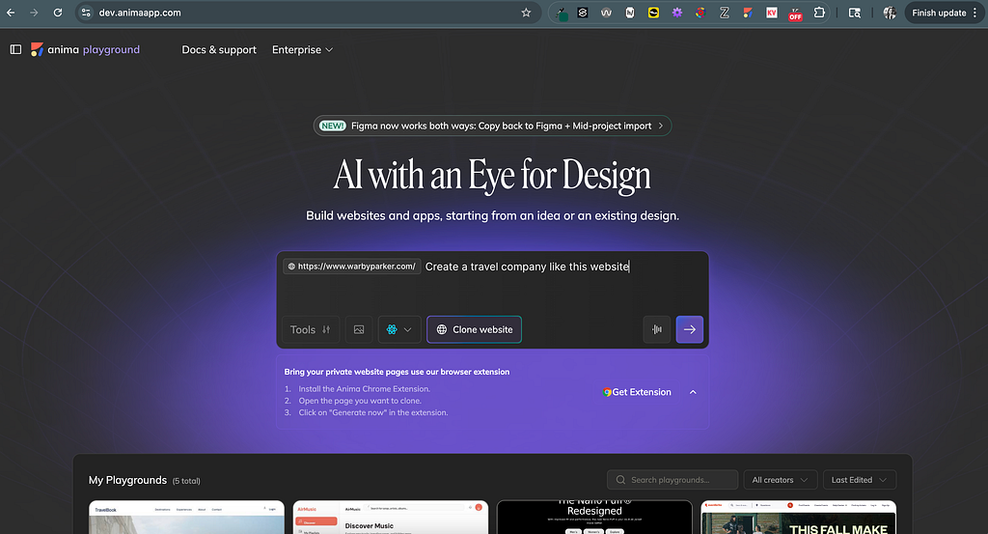
Task: Expand the Enterprise menu
Action: click(x=302, y=50)
